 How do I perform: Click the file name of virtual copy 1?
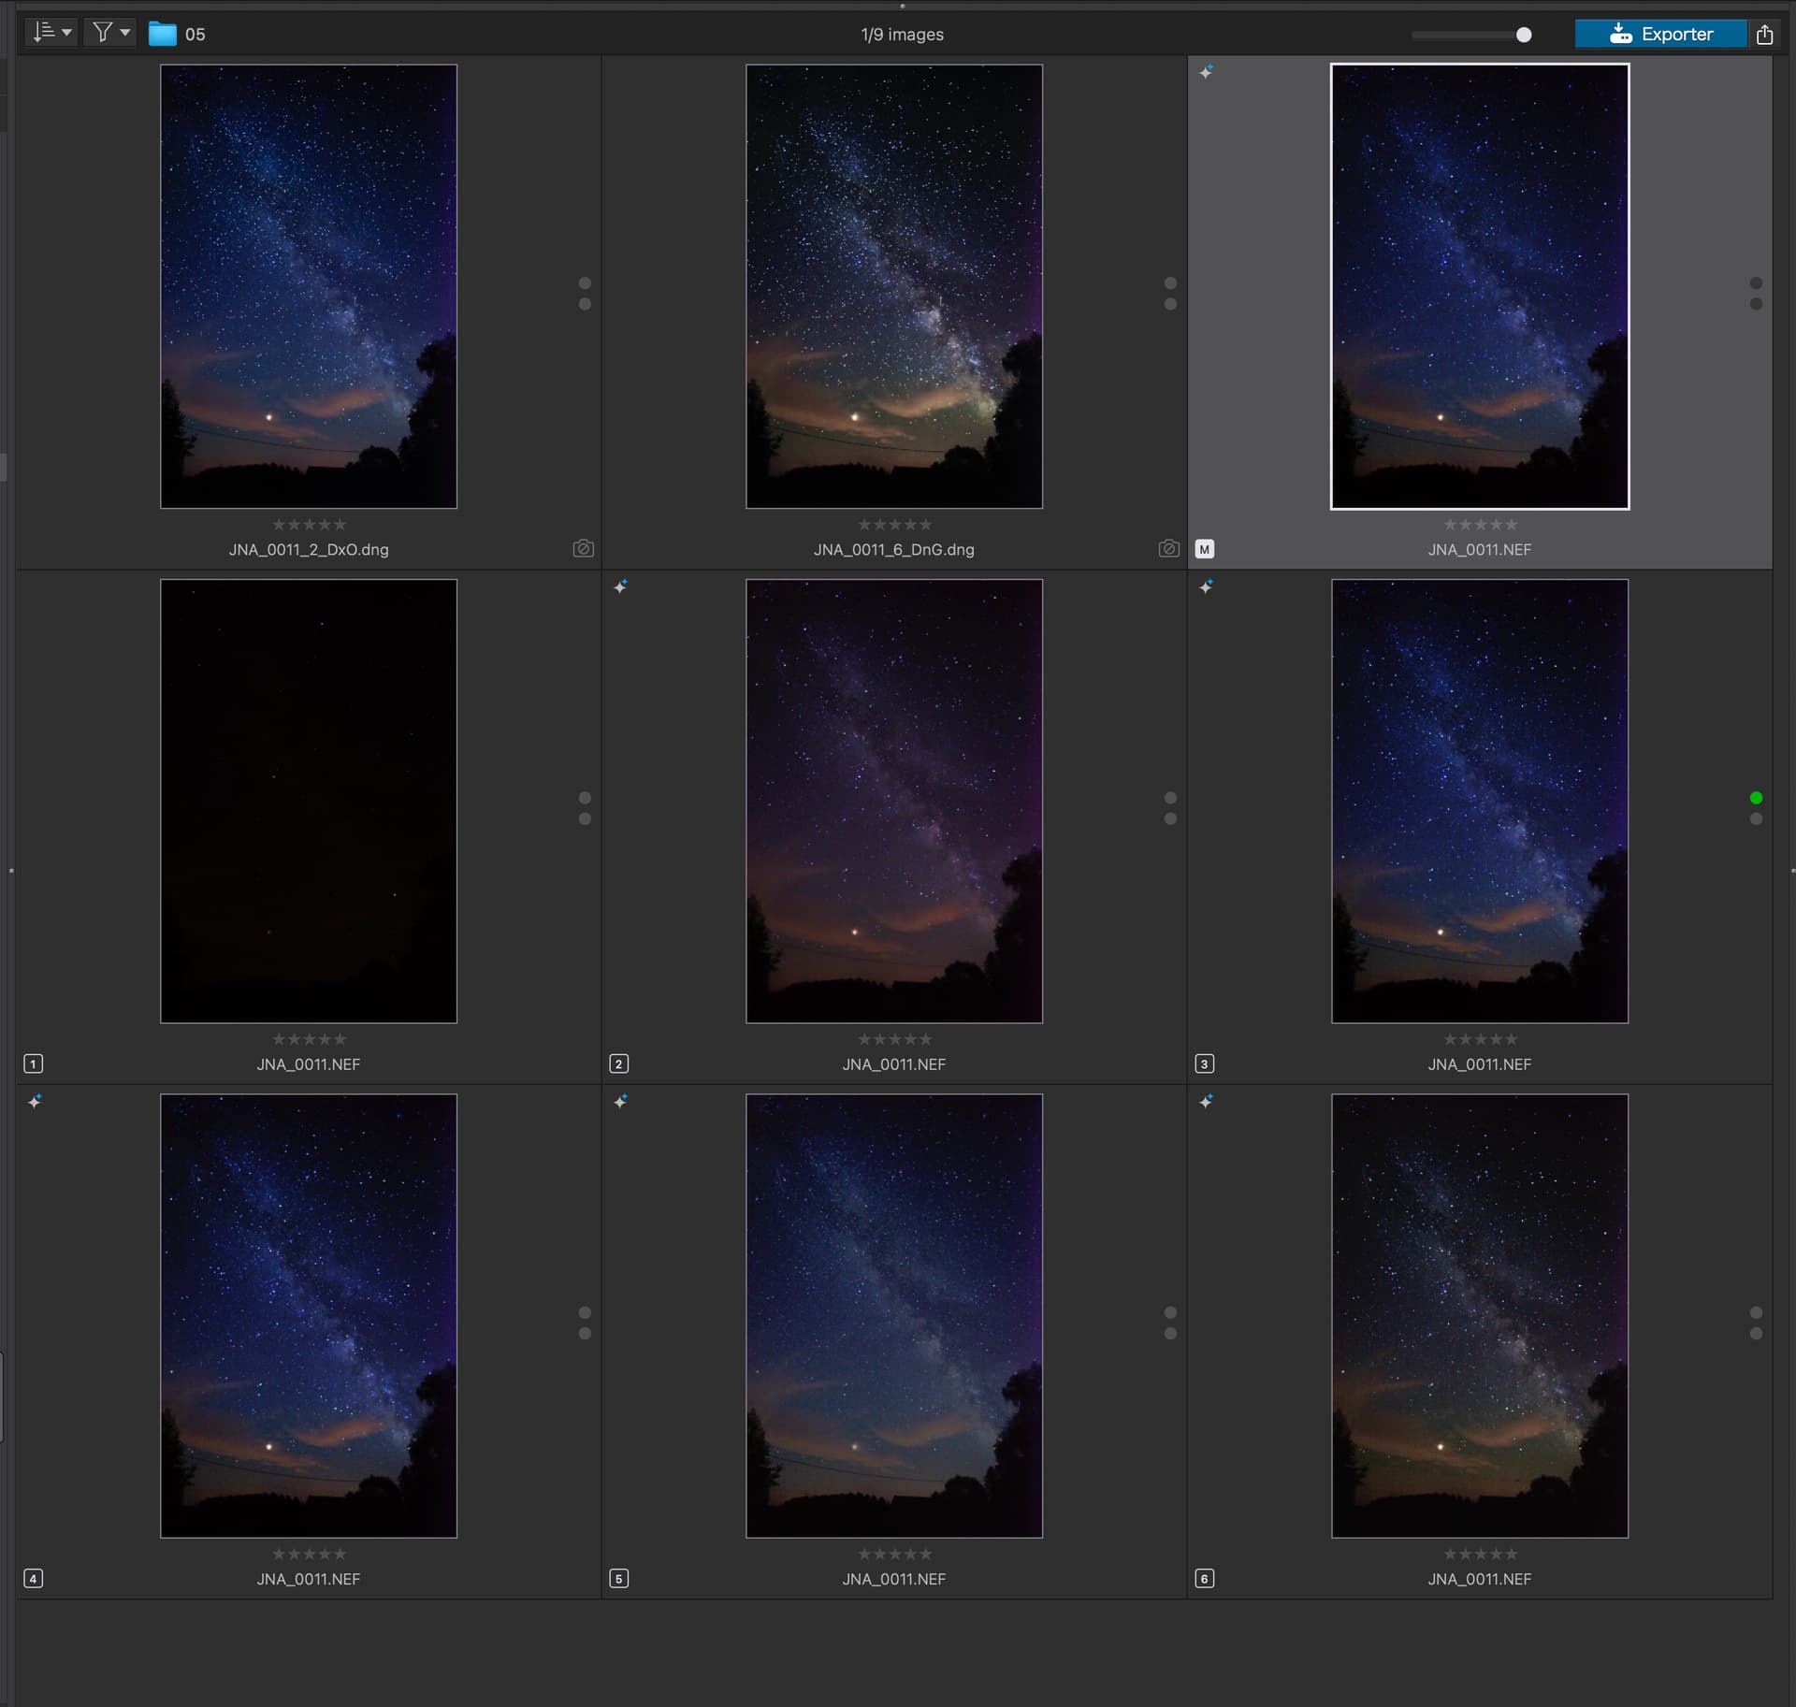point(309,1063)
